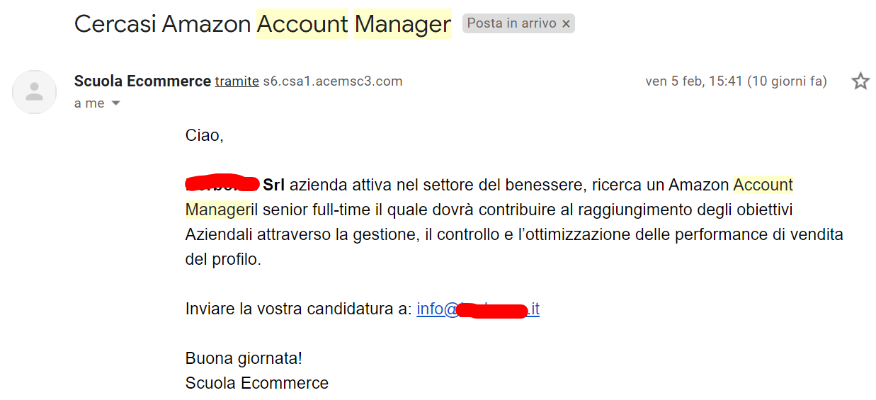This screenshot has width=876, height=400.
Task: Star this email using the star icon
Action: 860,81
